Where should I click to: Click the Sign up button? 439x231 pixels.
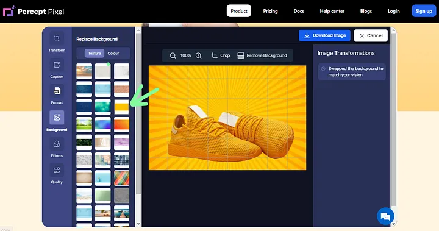[424, 11]
